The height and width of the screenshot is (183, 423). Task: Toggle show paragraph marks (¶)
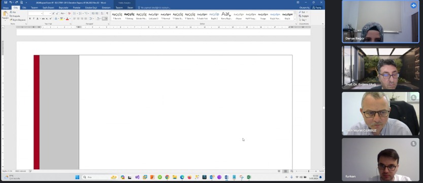pyautogui.click(x=107, y=13)
